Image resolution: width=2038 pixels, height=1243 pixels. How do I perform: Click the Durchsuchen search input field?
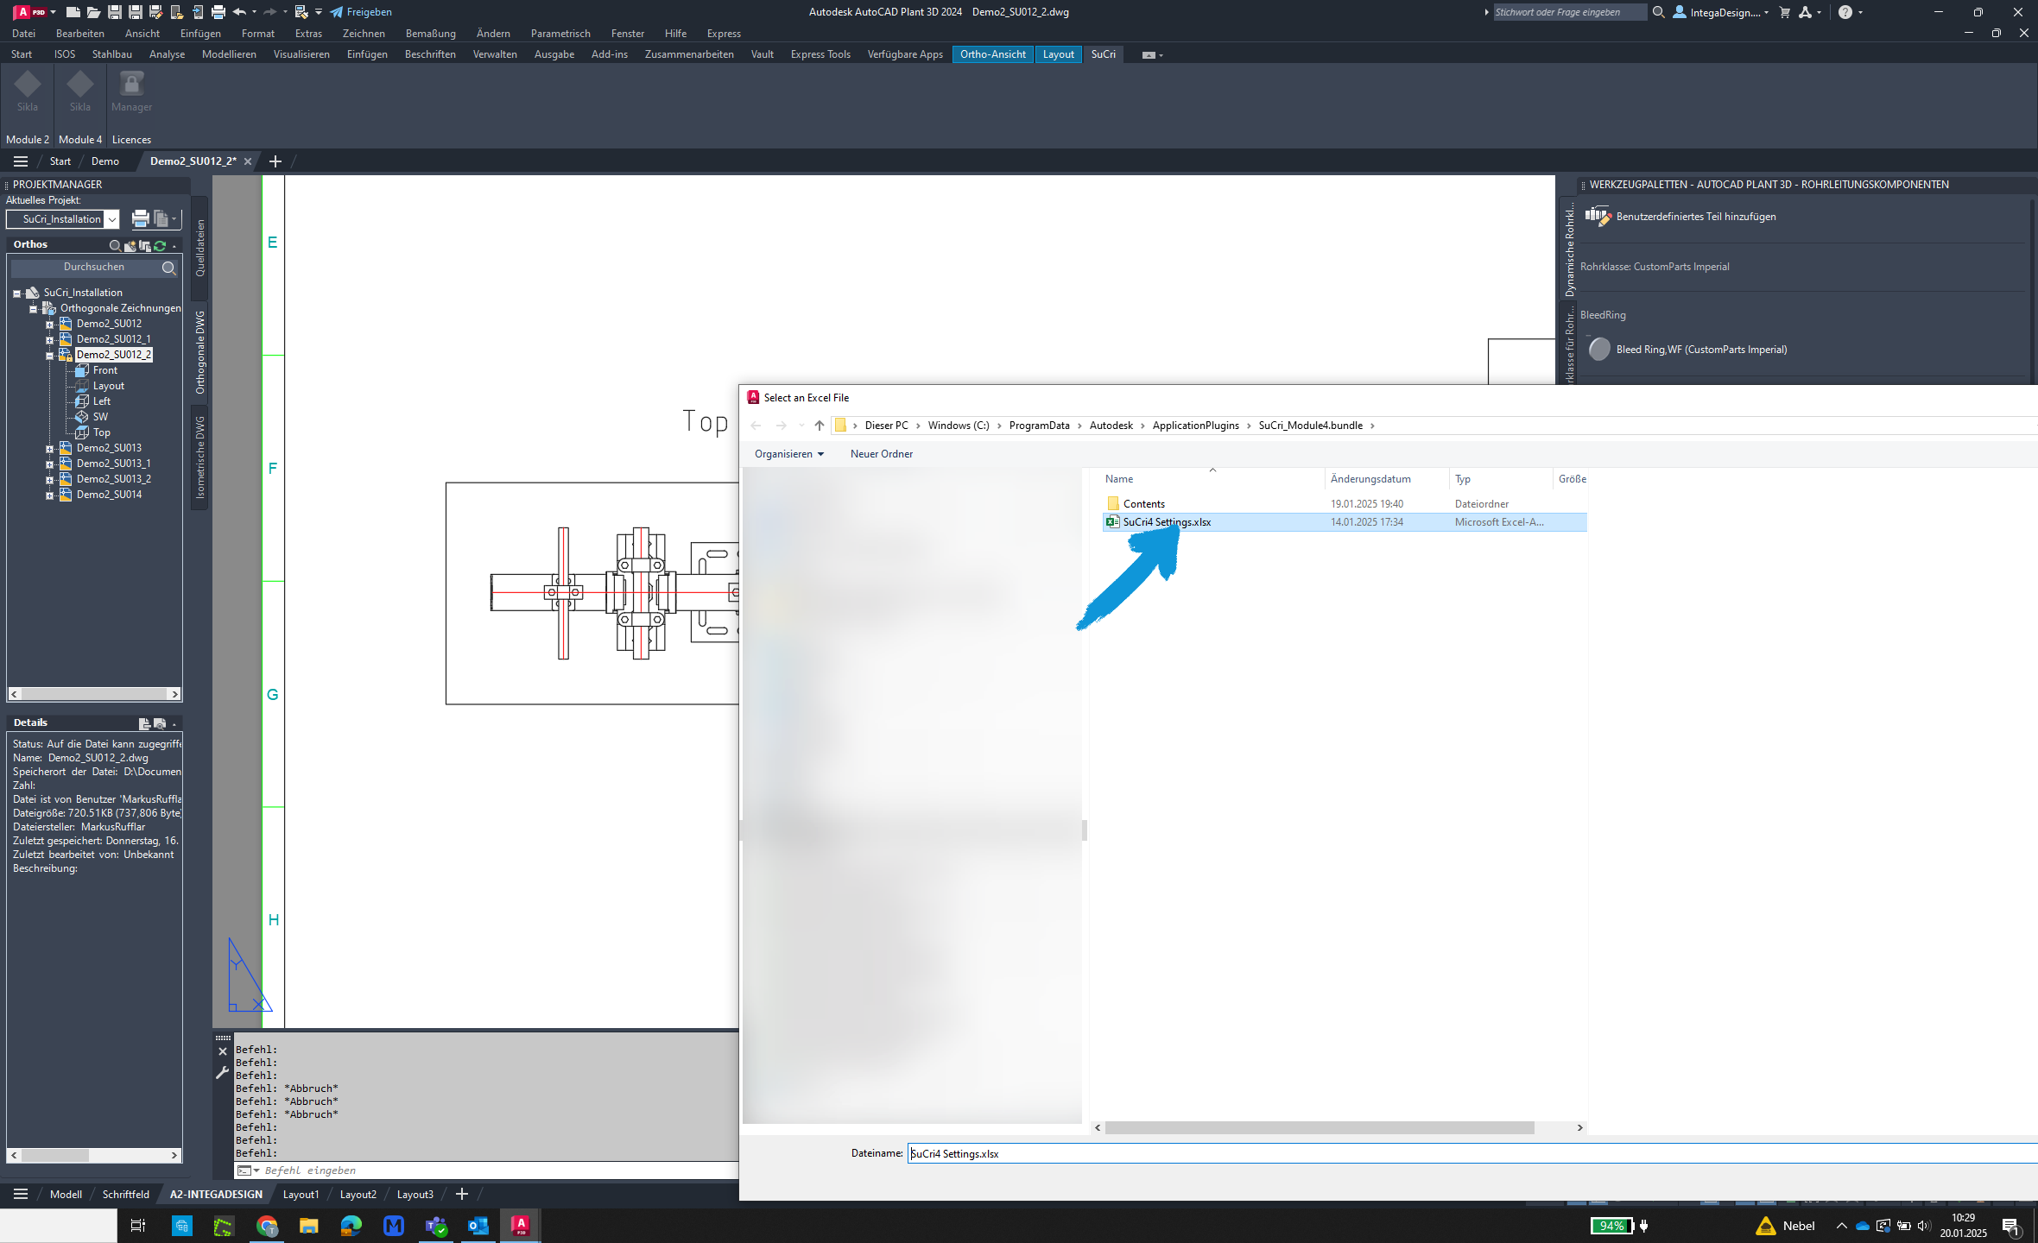[x=91, y=268]
